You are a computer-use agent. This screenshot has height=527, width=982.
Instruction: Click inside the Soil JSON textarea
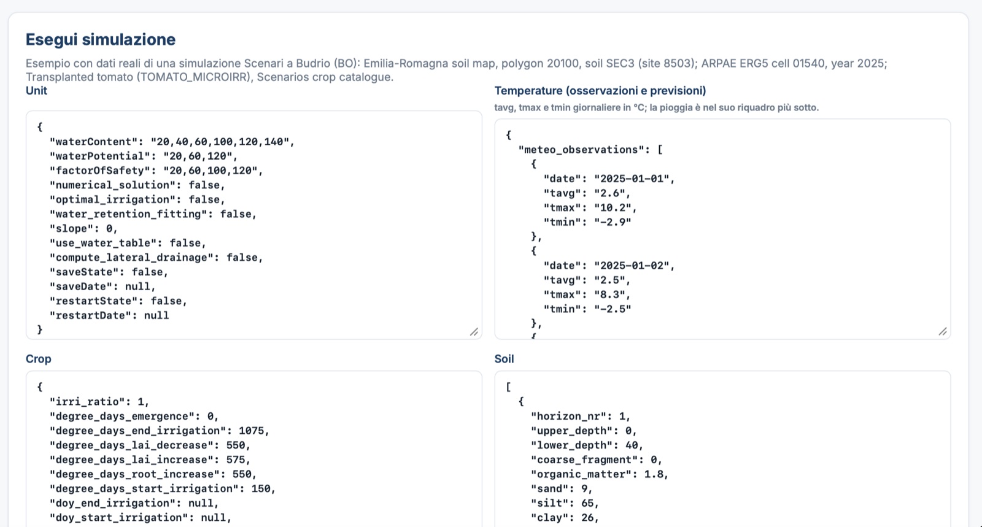[x=722, y=449]
